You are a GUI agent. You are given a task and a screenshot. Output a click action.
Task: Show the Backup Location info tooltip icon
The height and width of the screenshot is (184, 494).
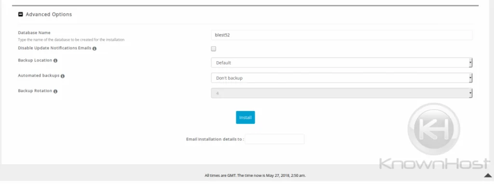(x=55, y=61)
